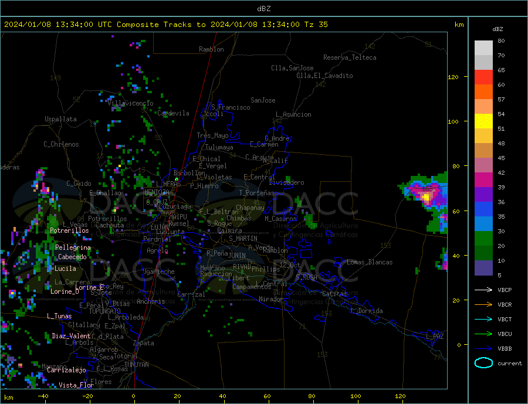Click the 'JUNIN' map label
This screenshot has height=404, width=528.
(237, 256)
